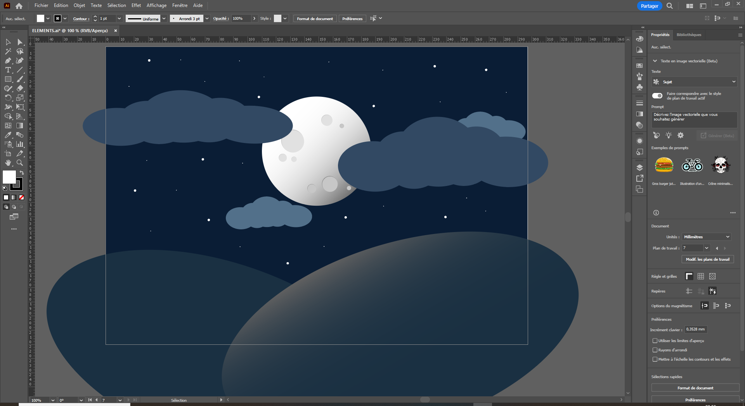745x406 pixels.
Task: Enable the 'Rayons d'arrondi' checkbox
Action: pyautogui.click(x=655, y=350)
